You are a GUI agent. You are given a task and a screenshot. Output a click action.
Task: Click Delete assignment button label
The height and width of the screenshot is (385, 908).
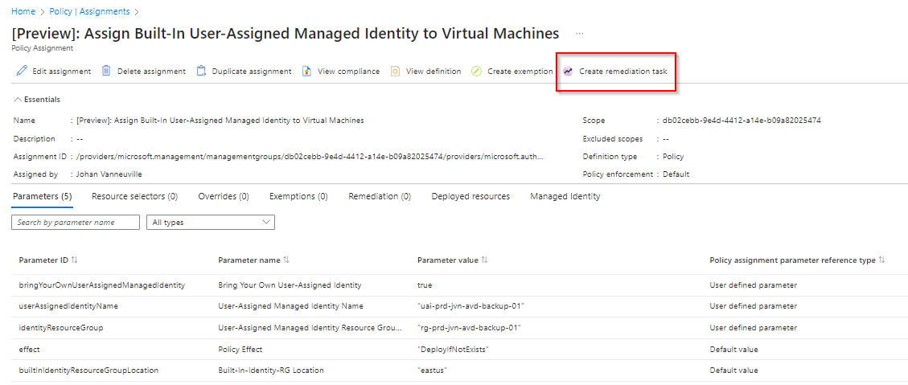(x=152, y=72)
